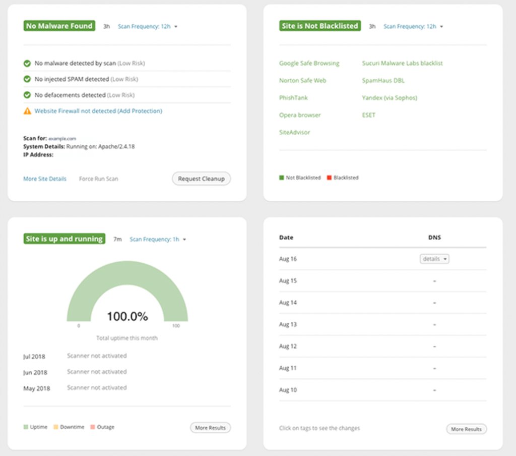Screen dimensions: 516x456
Task: Click Force Run Scan
Action: [x=98, y=179]
